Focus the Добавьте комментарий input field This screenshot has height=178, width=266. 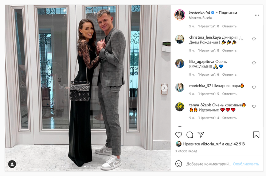pos(209,164)
